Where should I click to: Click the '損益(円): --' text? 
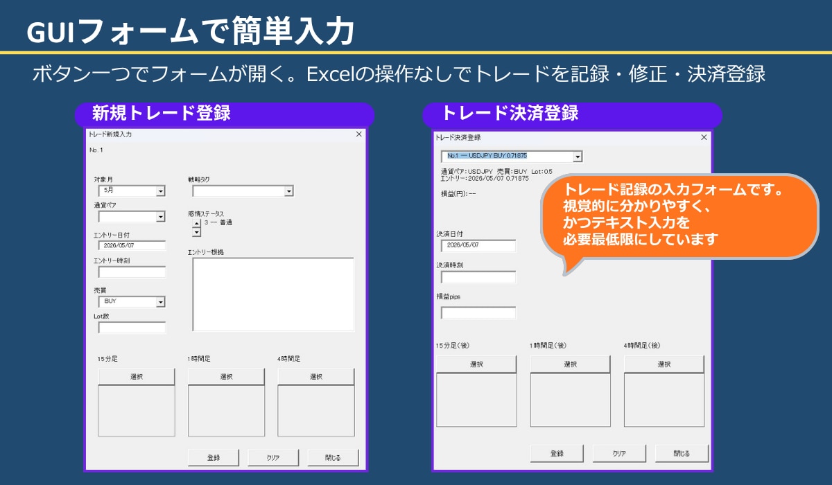(458, 193)
